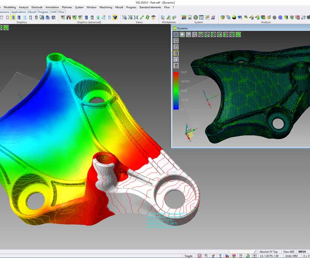Click the grey cylinder icon in Graphics
Image resolution: width=310 pixels, height=258 pixels.
[x=36, y=18]
